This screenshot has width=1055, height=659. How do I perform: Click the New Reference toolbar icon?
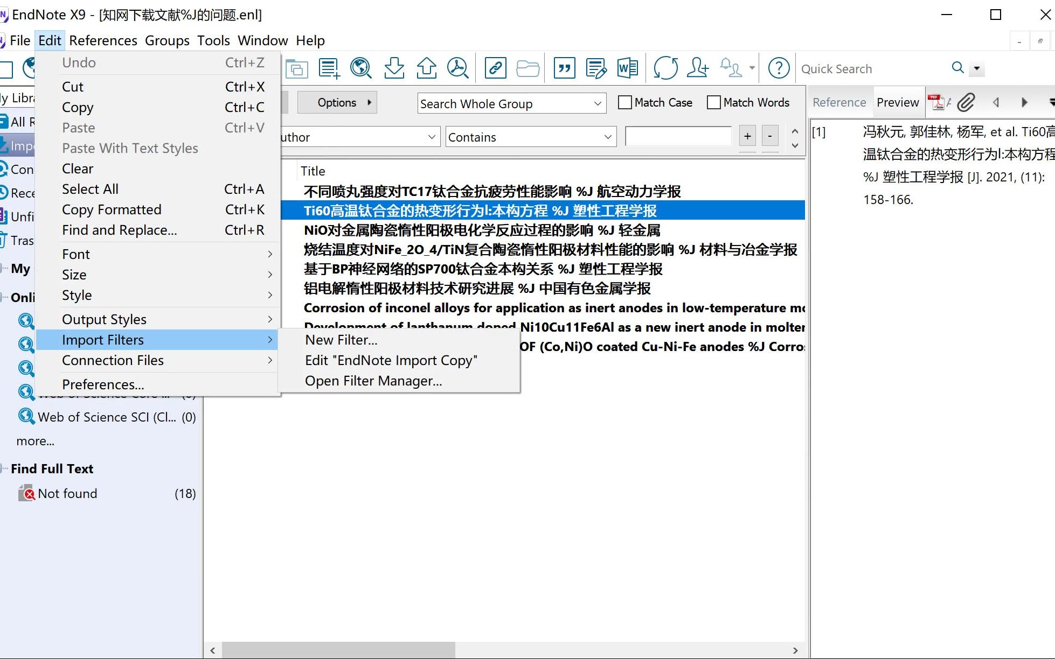329,68
